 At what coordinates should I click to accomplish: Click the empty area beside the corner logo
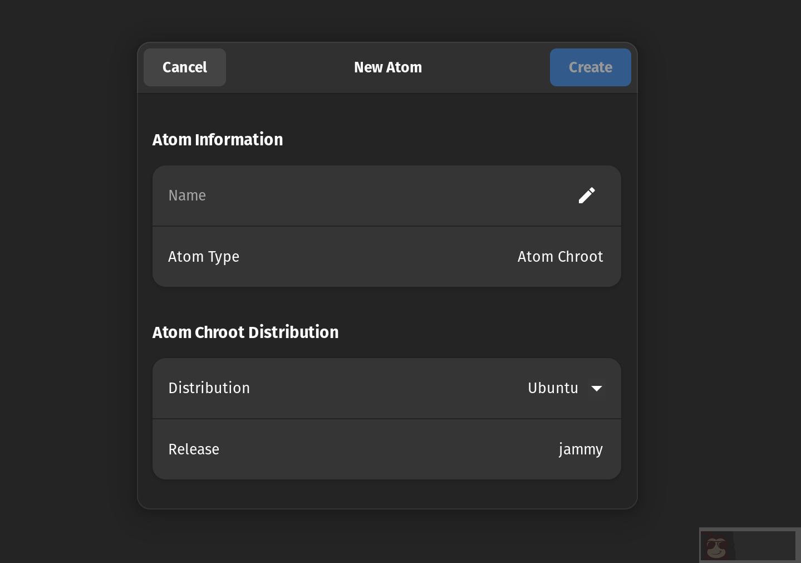pyautogui.click(x=765, y=546)
